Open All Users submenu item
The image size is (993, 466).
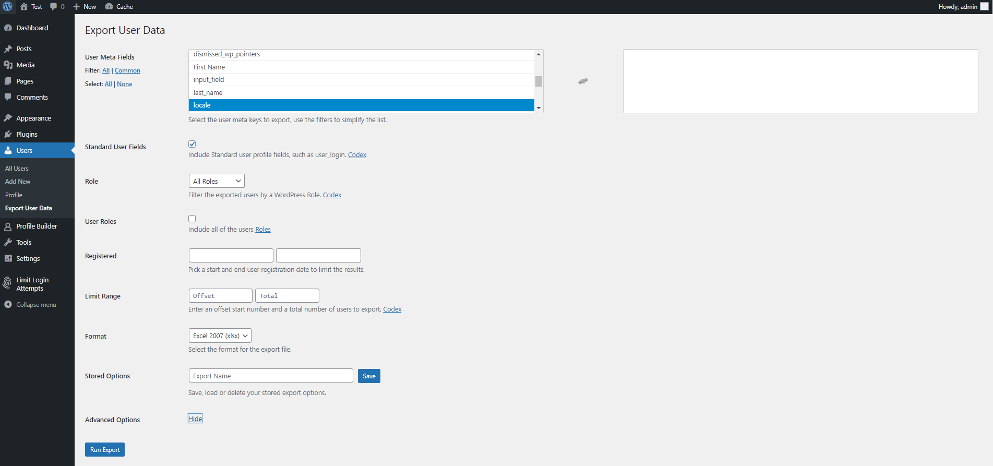pos(17,169)
